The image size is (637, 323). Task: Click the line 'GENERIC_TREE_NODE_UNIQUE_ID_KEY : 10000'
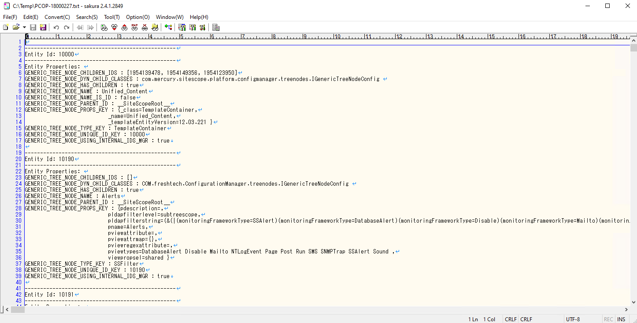85,134
